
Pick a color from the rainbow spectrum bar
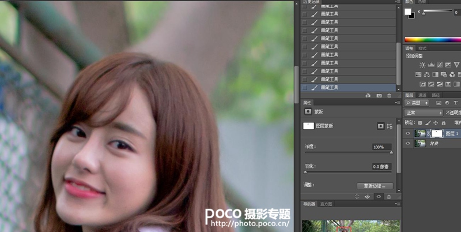pos(433,39)
